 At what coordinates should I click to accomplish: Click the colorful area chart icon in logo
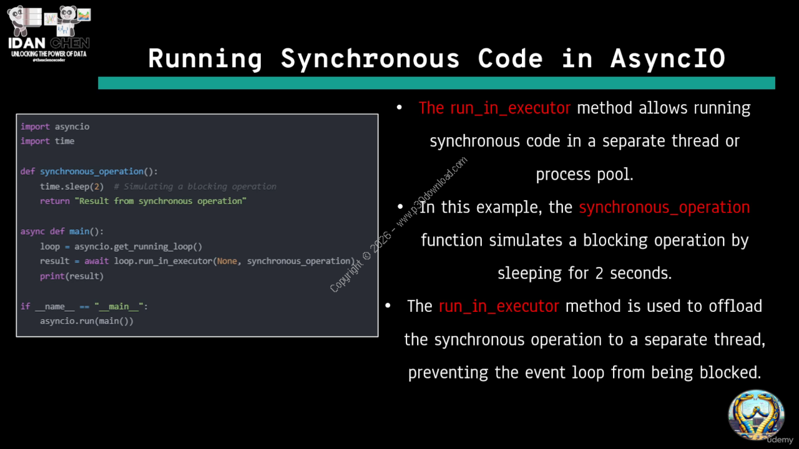click(x=84, y=15)
